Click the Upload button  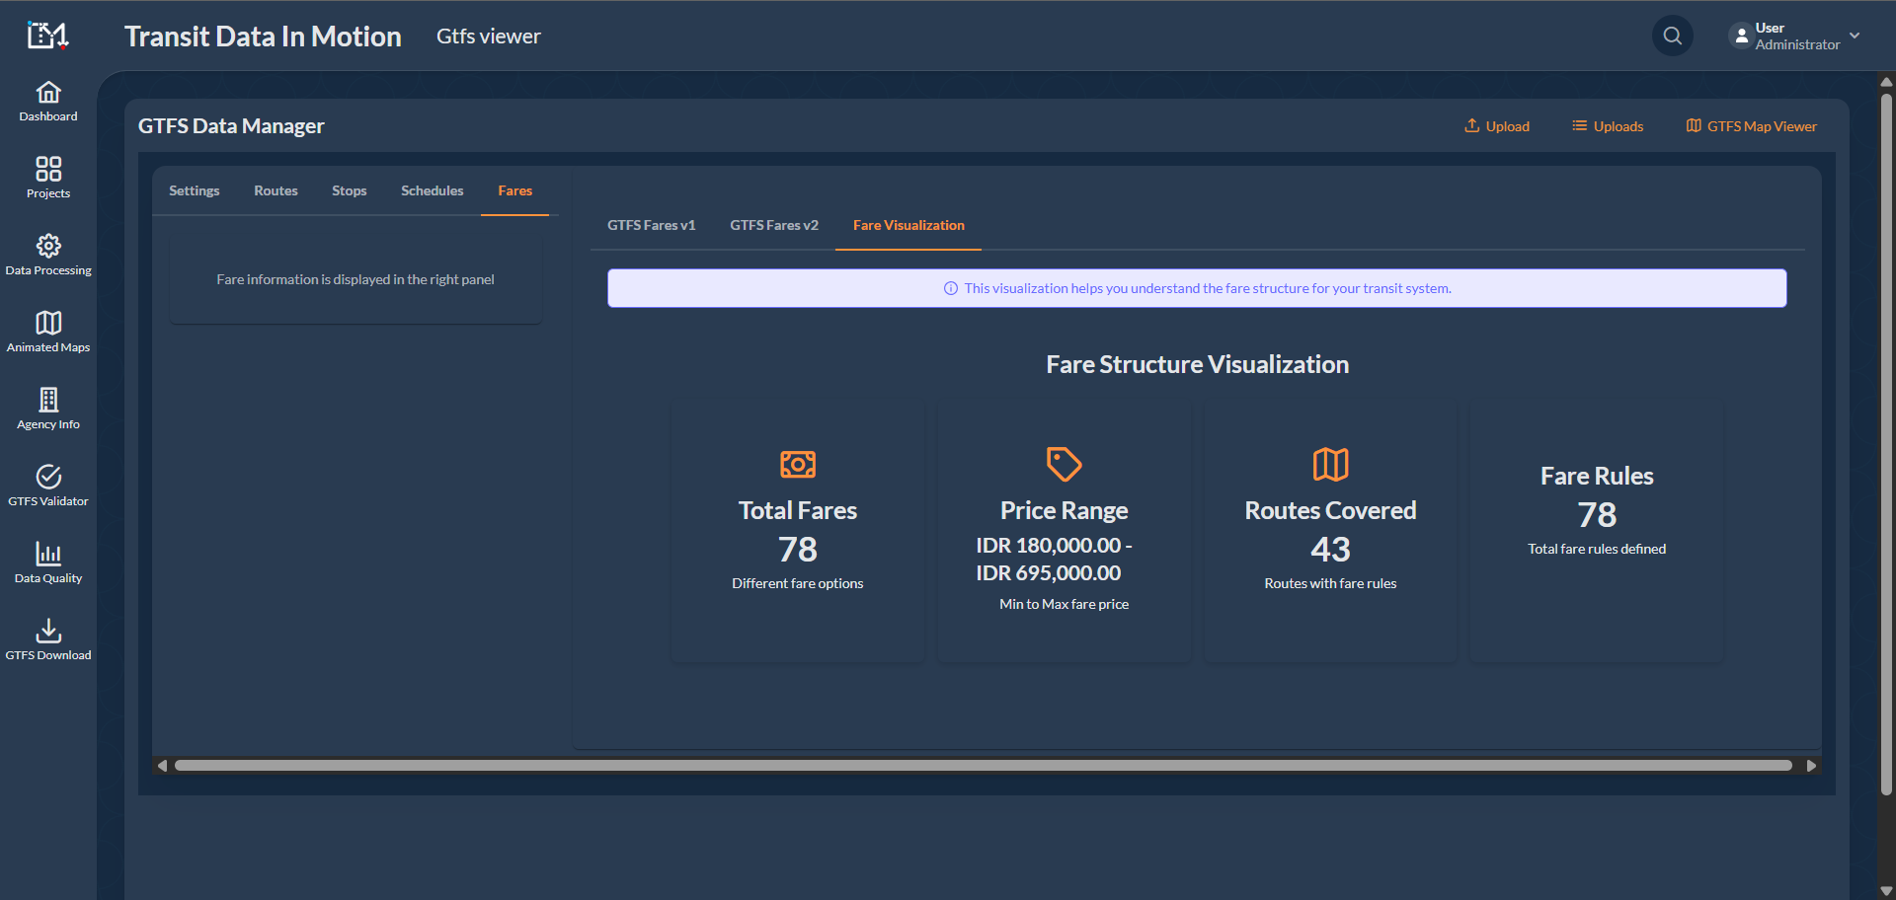1497,125
